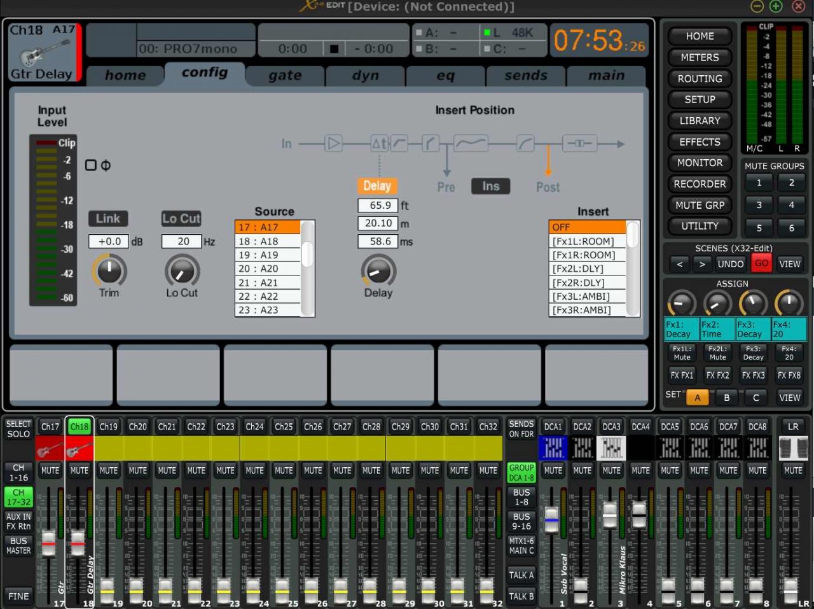Click the UNDO scene button
Screen dimensions: 814x609
click(731, 263)
